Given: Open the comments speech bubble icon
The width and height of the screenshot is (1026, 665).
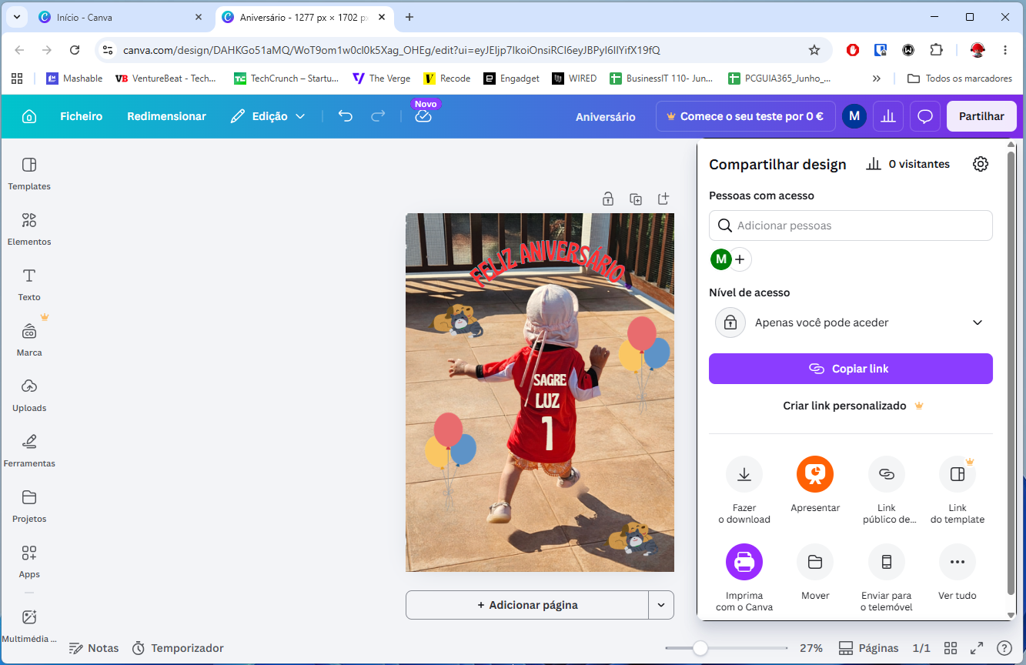Looking at the screenshot, I should [925, 116].
